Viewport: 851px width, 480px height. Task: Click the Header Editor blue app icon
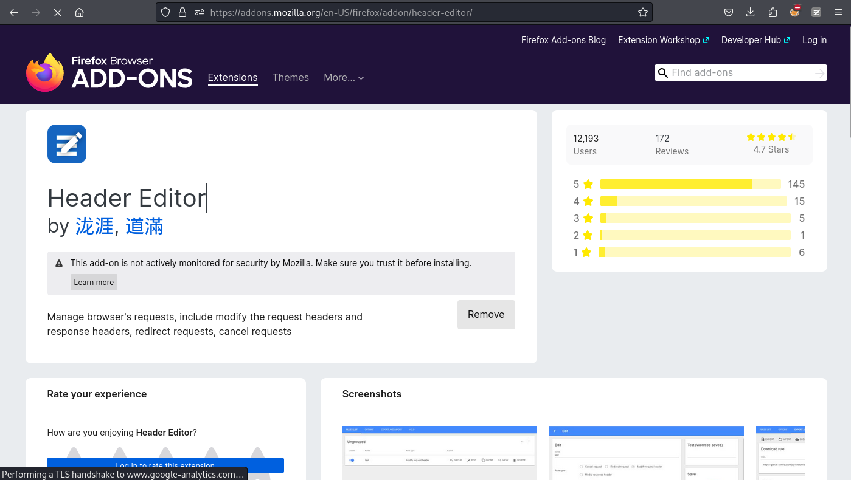coord(67,144)
